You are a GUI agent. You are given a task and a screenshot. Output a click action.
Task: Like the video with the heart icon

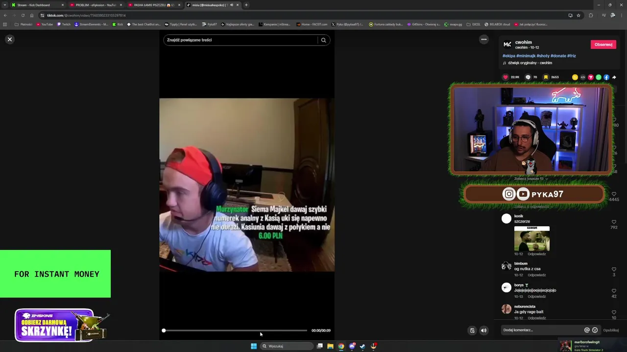[506, 77]
